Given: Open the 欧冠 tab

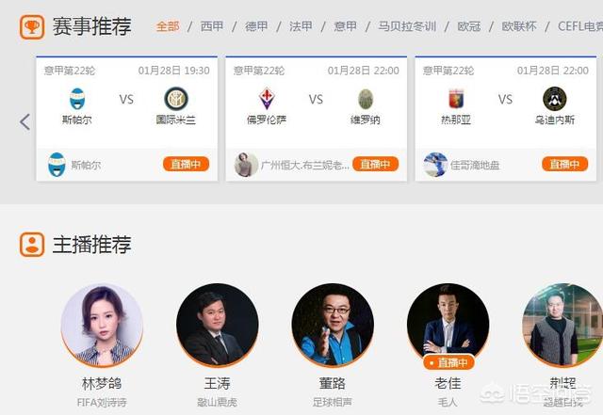Looking at the screenshot, I should click(469, 26).
